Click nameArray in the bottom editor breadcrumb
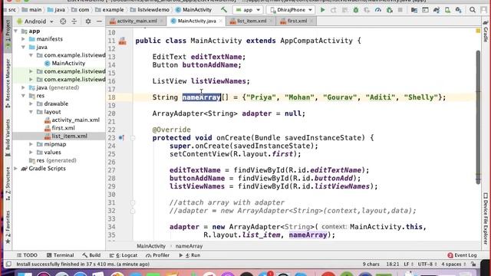 189,246
